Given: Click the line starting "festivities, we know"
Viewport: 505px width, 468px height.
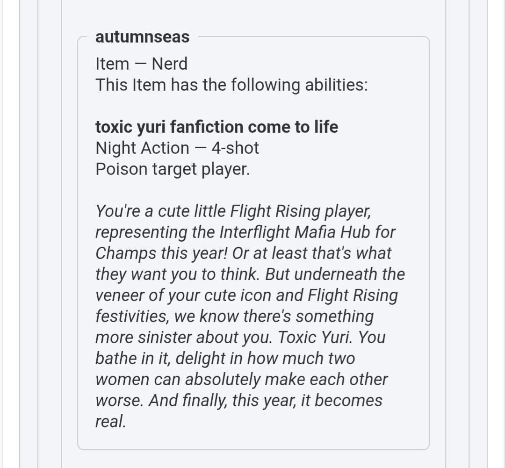Looking at the screenshot, I should 234,317.
